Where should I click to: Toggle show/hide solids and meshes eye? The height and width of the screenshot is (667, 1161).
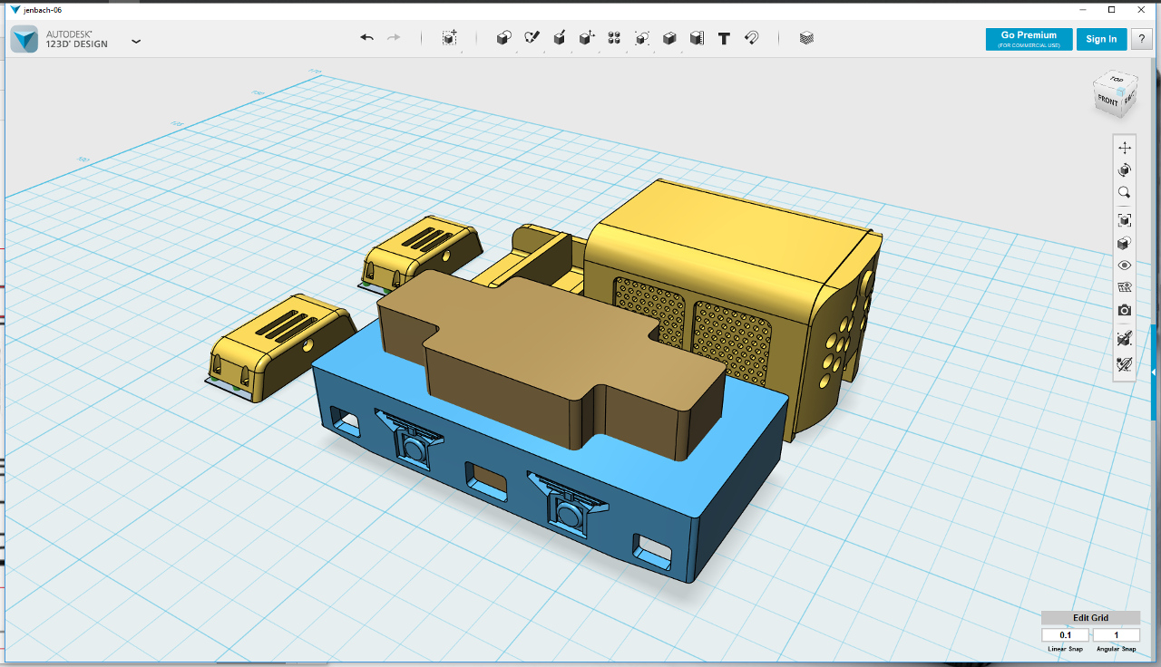click(1125, 266)
